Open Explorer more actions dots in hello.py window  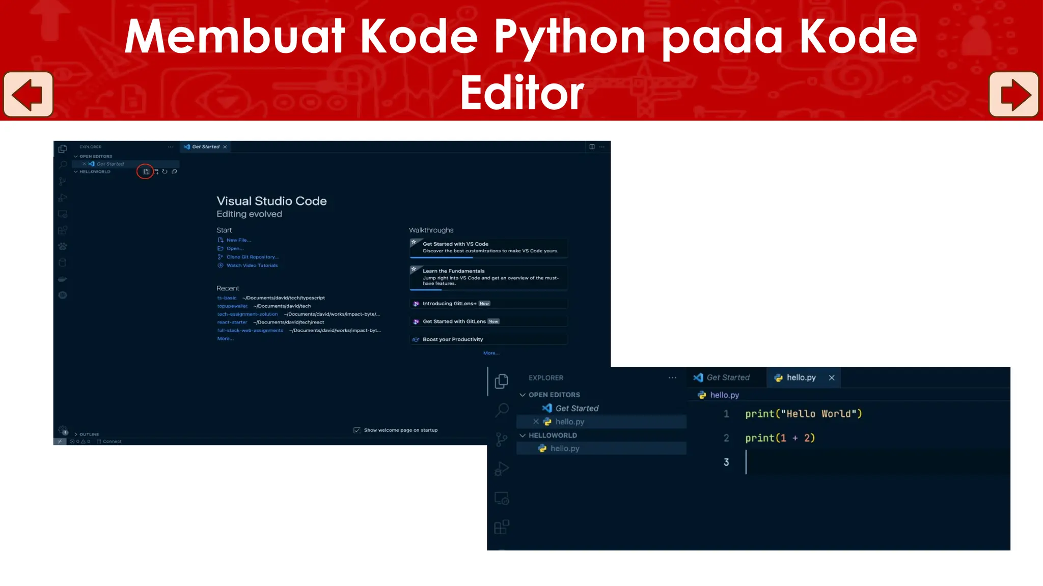pos(672,377)
